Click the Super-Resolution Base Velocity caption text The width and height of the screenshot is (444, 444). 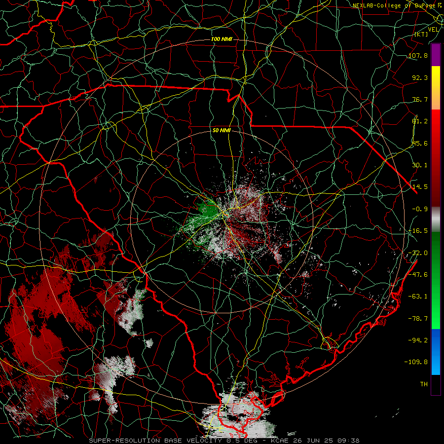(224, 441)
